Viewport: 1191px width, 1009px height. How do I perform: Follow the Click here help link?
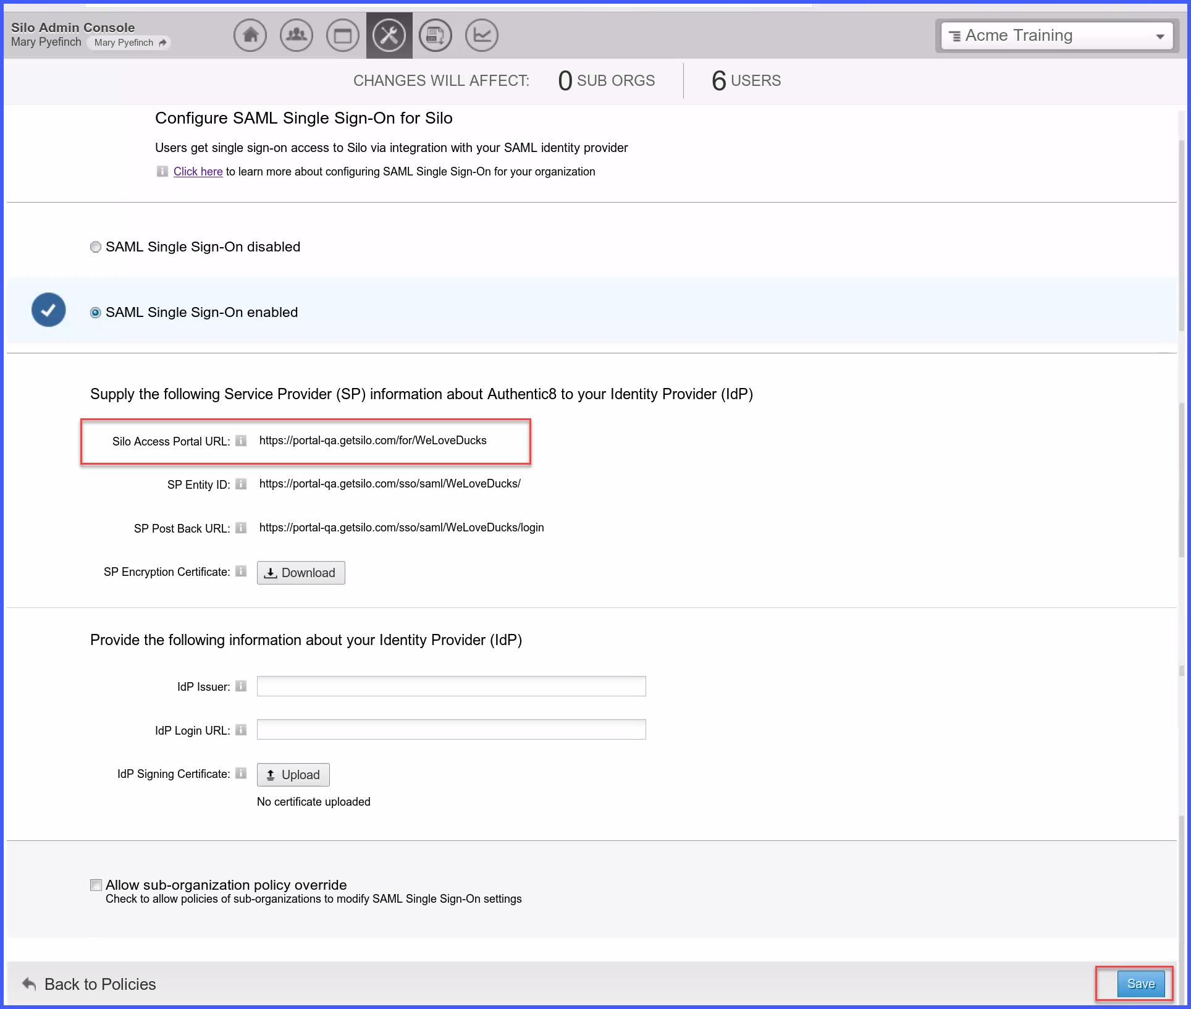pos(198,171)
